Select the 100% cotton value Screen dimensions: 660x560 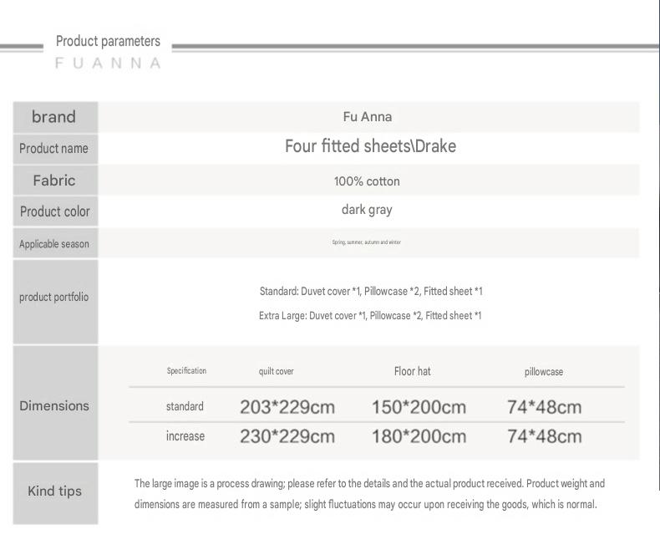tap(367, 181)
